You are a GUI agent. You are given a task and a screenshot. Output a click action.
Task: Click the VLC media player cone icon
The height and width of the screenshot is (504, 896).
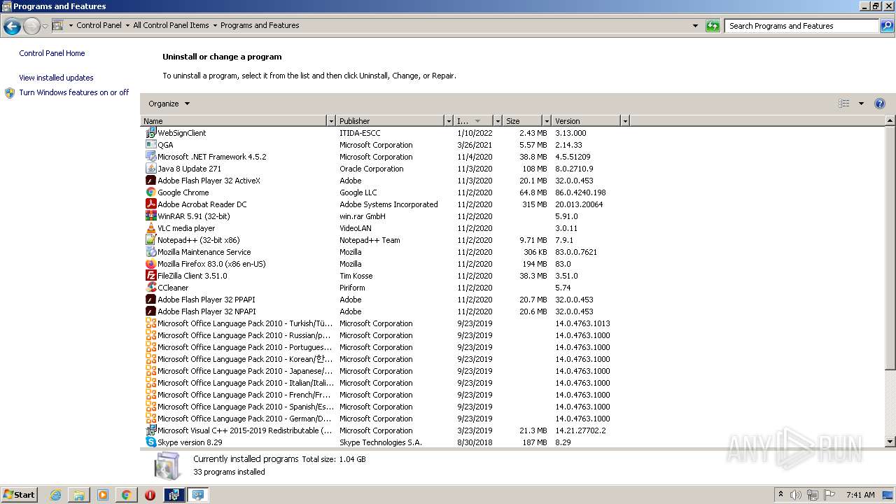coord(150,228)
